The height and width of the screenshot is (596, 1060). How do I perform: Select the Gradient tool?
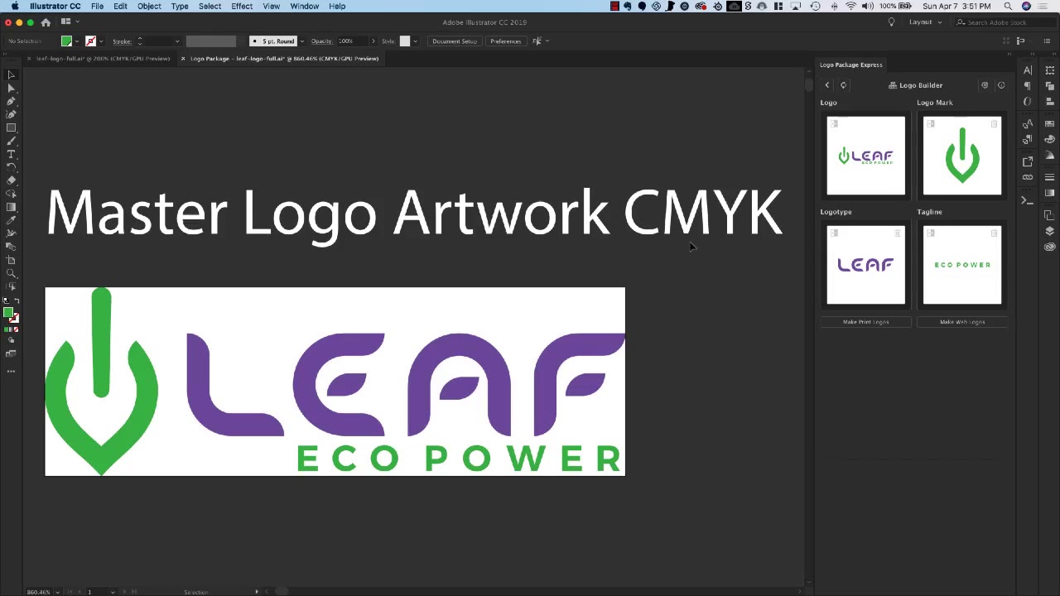pyautogui.click(x=11, y=207)
